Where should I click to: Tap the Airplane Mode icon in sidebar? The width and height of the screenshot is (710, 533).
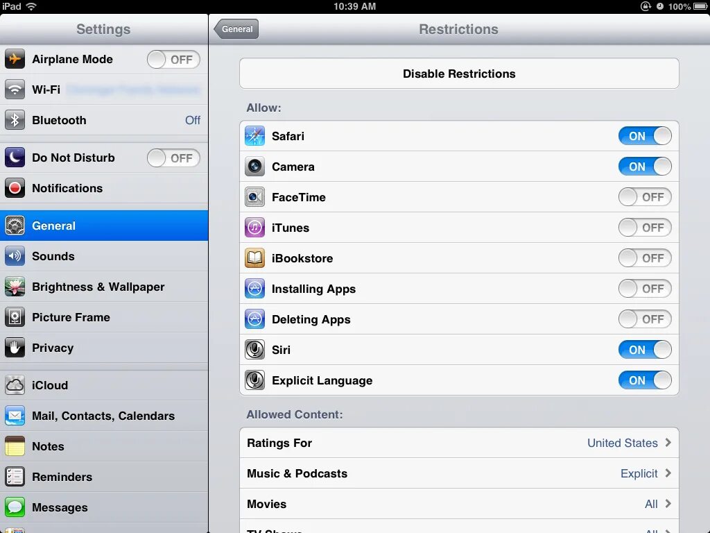tap(15, 60)
